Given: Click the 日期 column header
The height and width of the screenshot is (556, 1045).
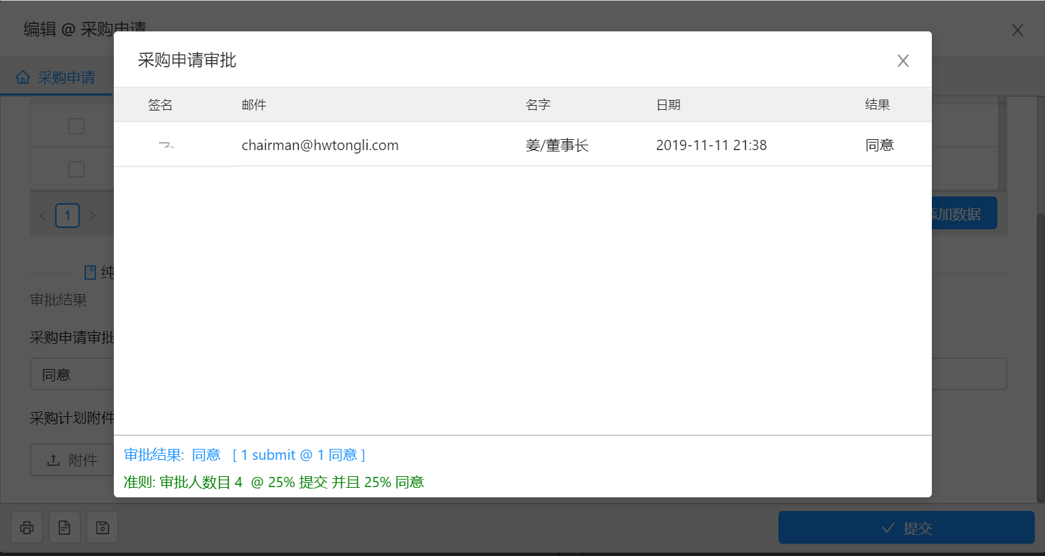Looking at the screenshot, I should (668, 104).
